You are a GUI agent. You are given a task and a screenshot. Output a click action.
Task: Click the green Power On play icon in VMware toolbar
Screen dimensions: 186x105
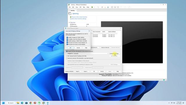click(x=92, y=7)
